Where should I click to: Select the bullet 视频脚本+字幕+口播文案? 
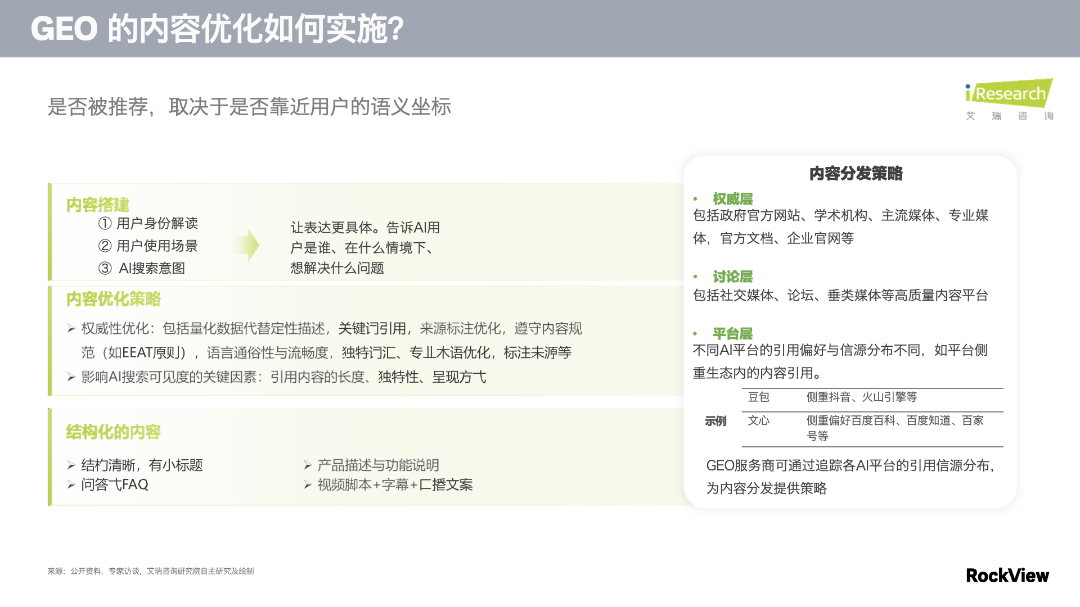click(x=388, y=484)
